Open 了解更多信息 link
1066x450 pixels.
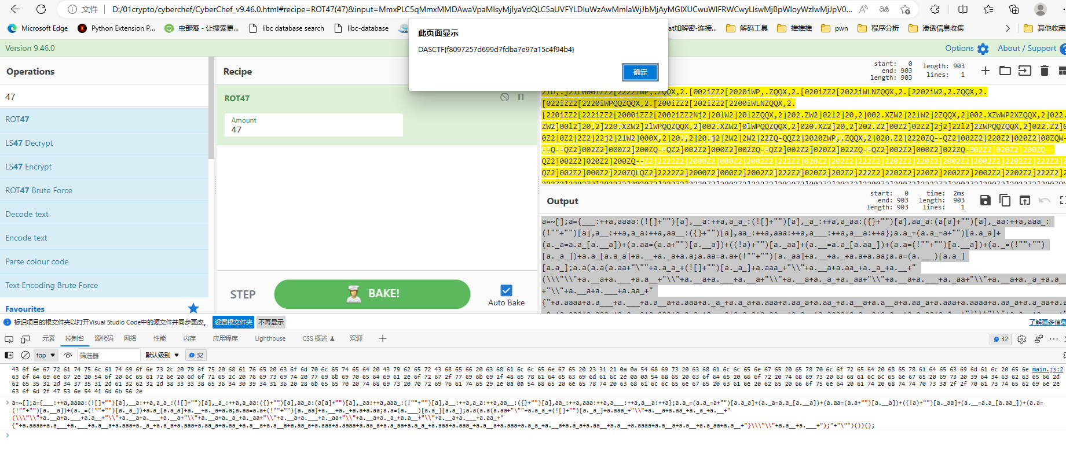click(x=1047, y=322)
